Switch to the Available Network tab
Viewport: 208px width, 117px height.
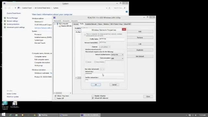click(x=91, y=24)
